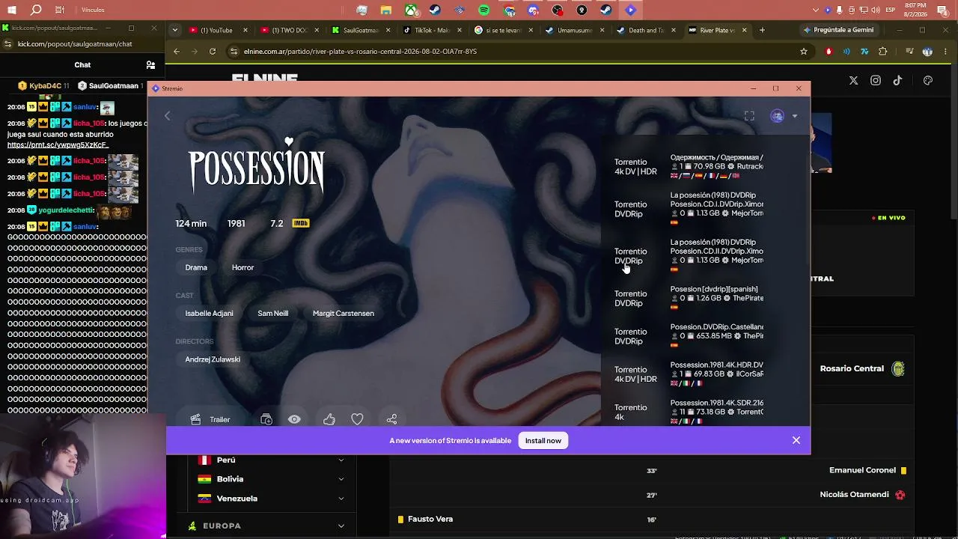The height and width of the screenshot is (539, 958).
Task: Pick the 69.83 GB 4K HDR stream
Action: [x=689, y=374]
